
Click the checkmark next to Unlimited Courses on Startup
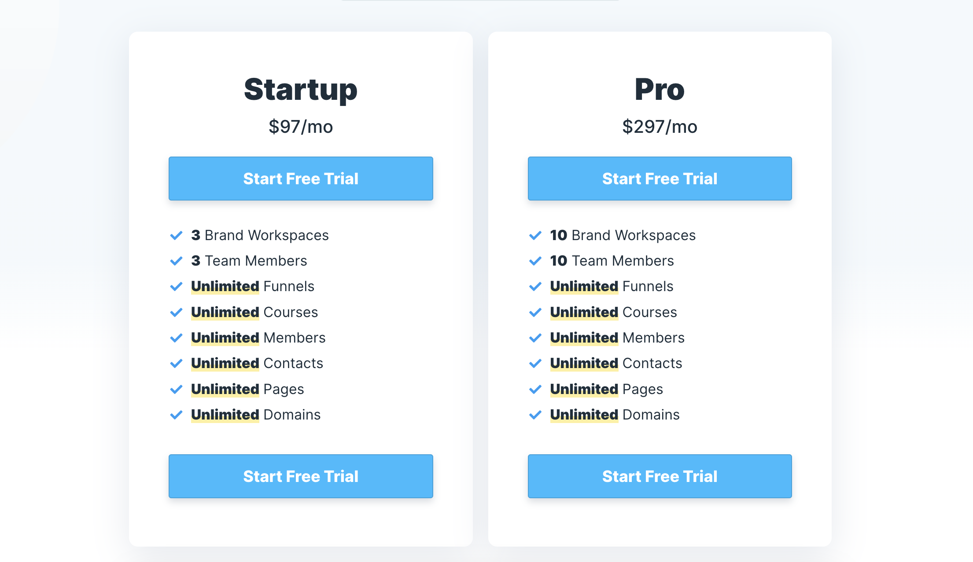(x=177, y=312)
